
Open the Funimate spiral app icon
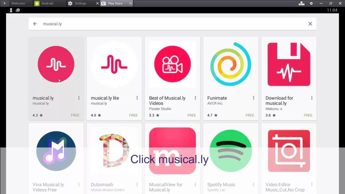point(231,64)
